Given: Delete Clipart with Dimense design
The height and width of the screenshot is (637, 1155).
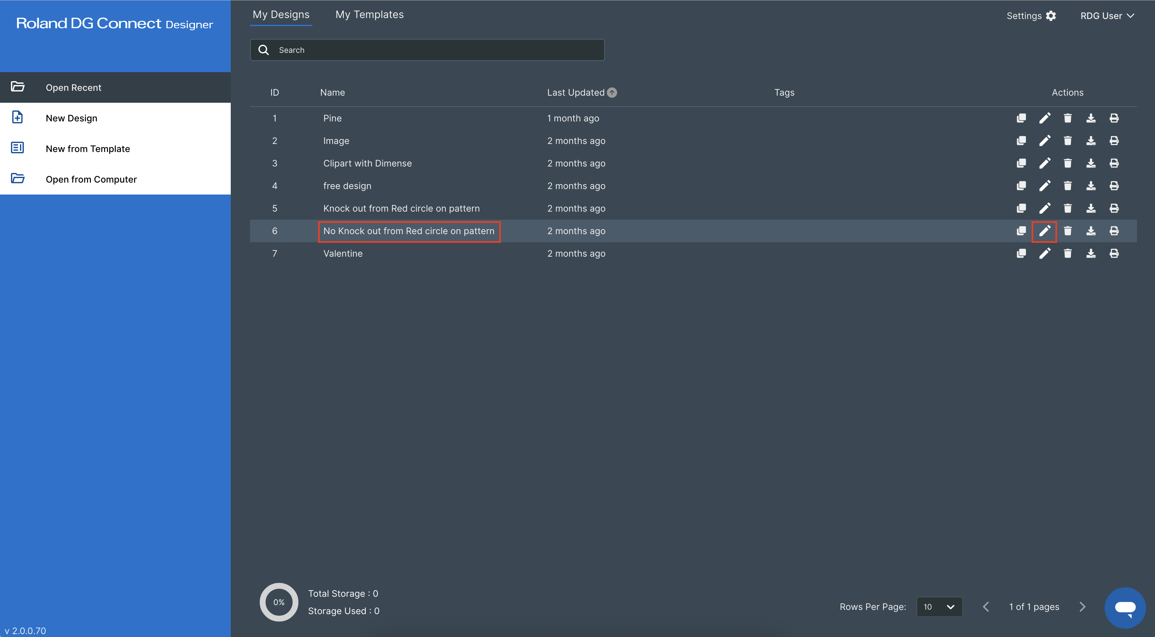Looking at the screenshot, I should (x=1068, y=163).
